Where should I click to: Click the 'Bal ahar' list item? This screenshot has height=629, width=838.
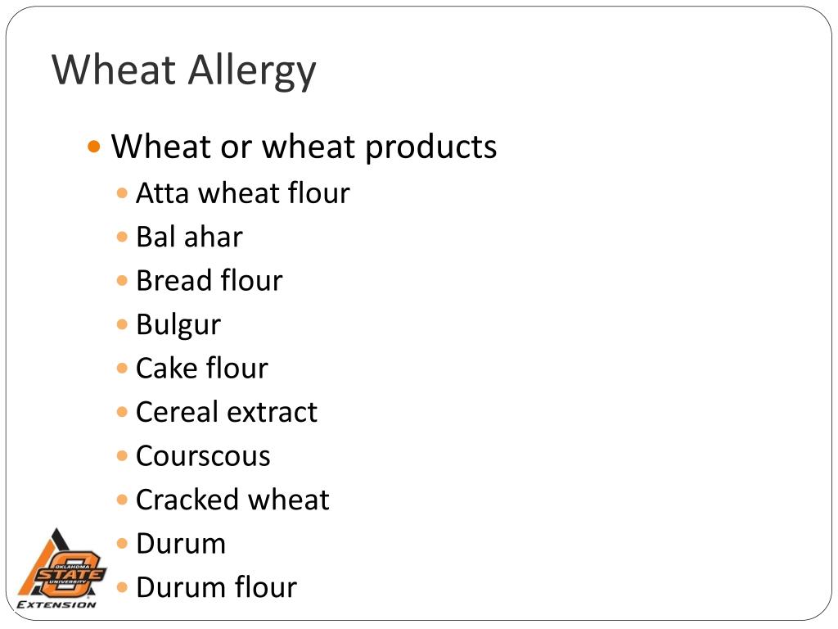coord(189,237)
